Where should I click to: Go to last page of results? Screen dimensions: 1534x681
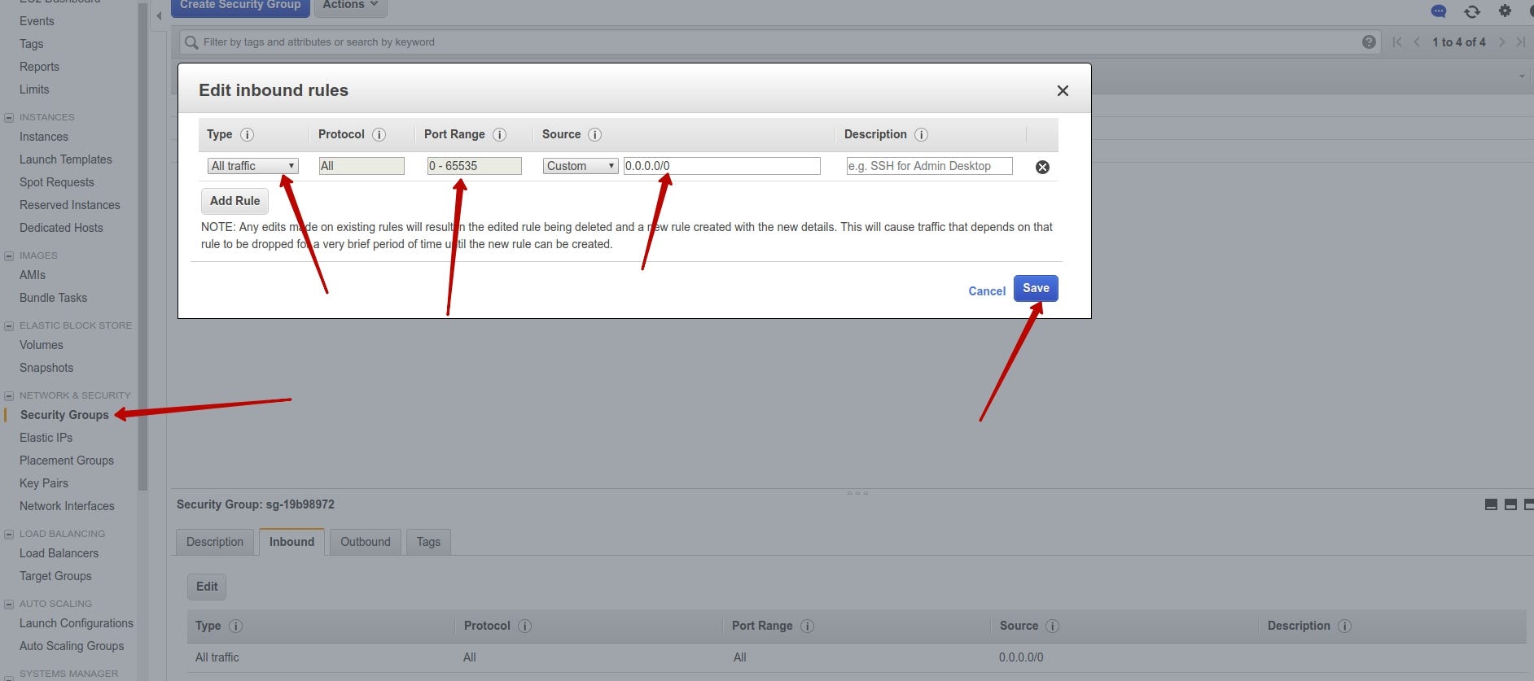click(1520, 42)
